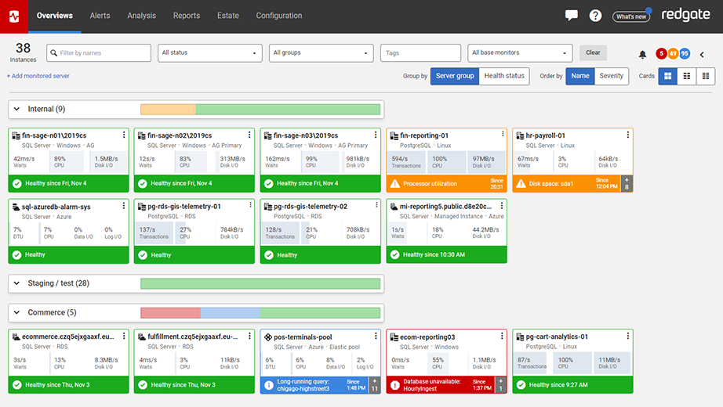723x407 pixels.
Task: Open the All groups dropdown
Action: coord(321,53)
